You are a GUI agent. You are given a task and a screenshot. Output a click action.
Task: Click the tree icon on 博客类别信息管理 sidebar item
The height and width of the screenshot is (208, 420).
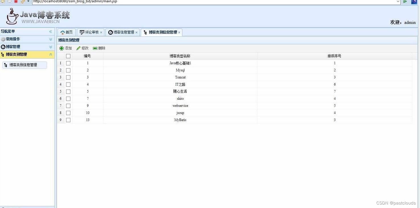6,65
